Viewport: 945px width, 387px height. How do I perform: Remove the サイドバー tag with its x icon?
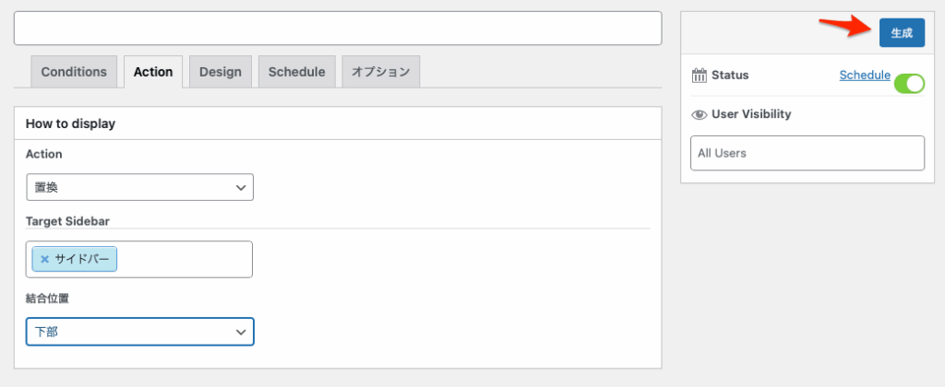click(44, 260)
